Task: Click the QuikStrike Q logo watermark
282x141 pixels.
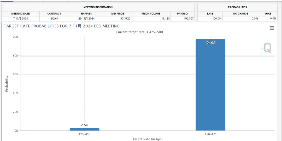Action: 267,48
